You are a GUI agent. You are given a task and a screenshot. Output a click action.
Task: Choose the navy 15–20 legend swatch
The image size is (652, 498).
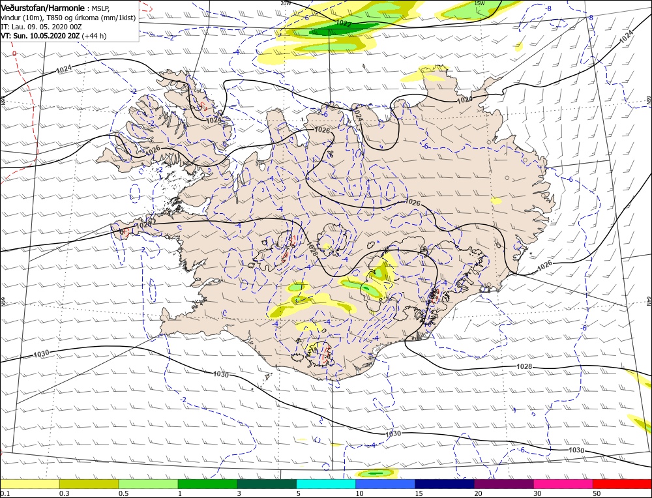tap(445, 484)
